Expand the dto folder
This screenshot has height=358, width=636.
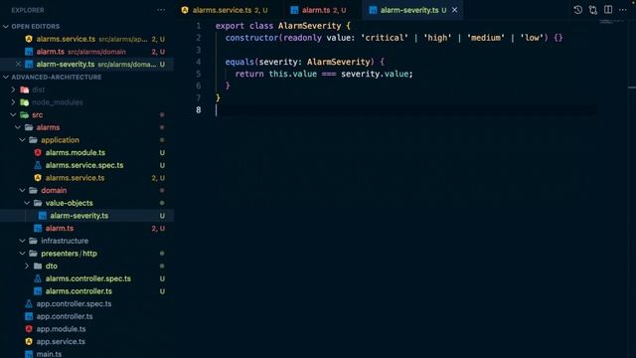(x=27, y=266)
